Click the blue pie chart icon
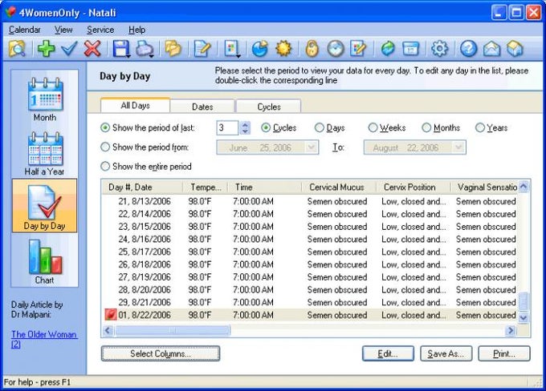 [260, 48]
